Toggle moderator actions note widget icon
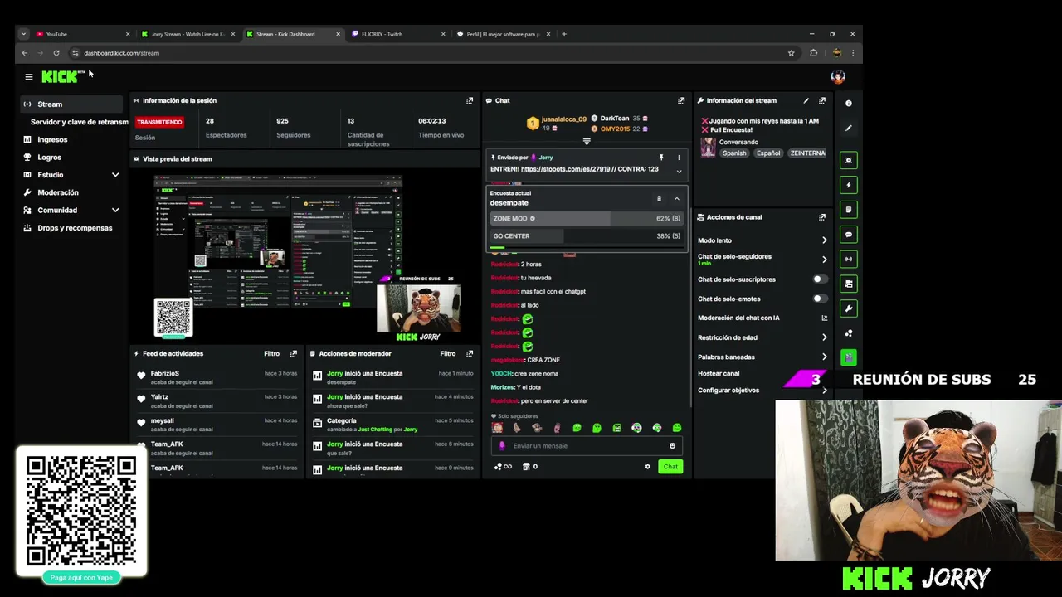This screenshot has width=1062, height=597. coord(848,210)
